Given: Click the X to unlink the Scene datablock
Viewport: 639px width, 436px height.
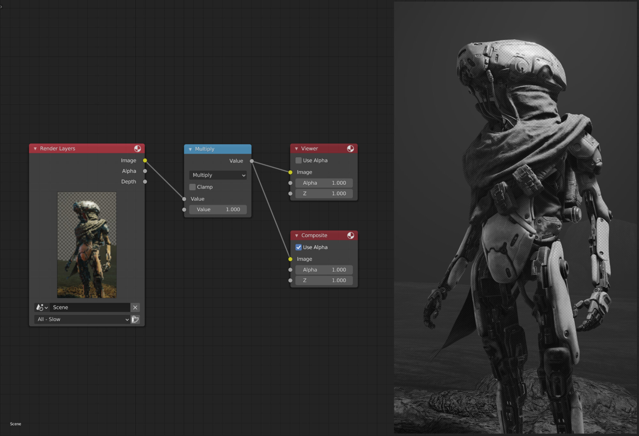Looking at the screenshot, I should point(135,307).
